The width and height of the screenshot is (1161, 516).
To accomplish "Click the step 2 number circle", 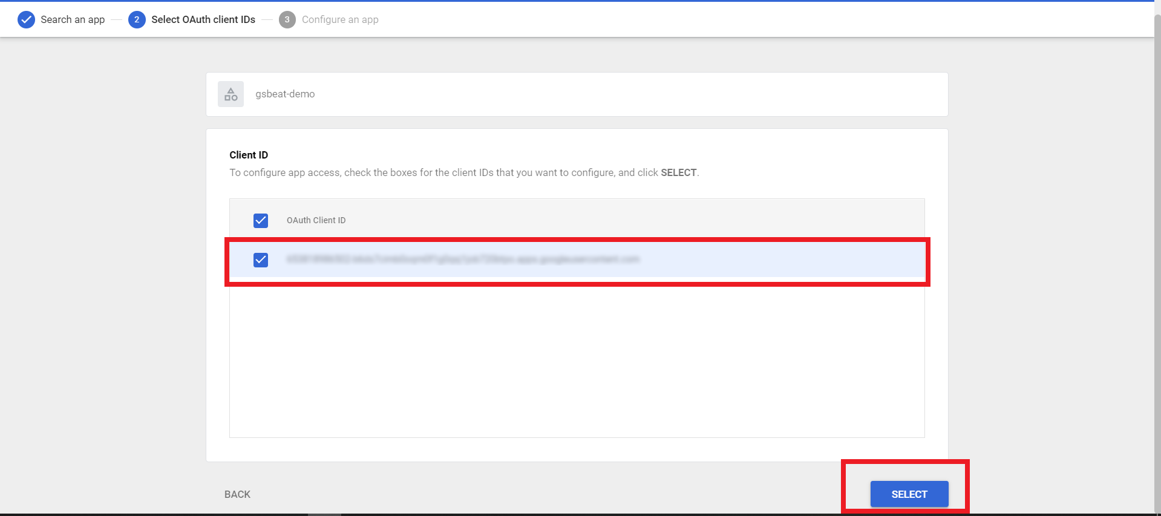I will coord(137,20).
